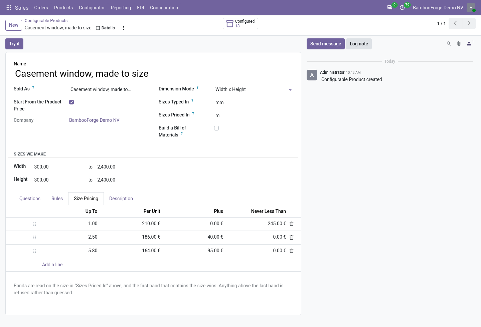
Task: Delete the 2.50 size pricing row
Action: [292, 237]
